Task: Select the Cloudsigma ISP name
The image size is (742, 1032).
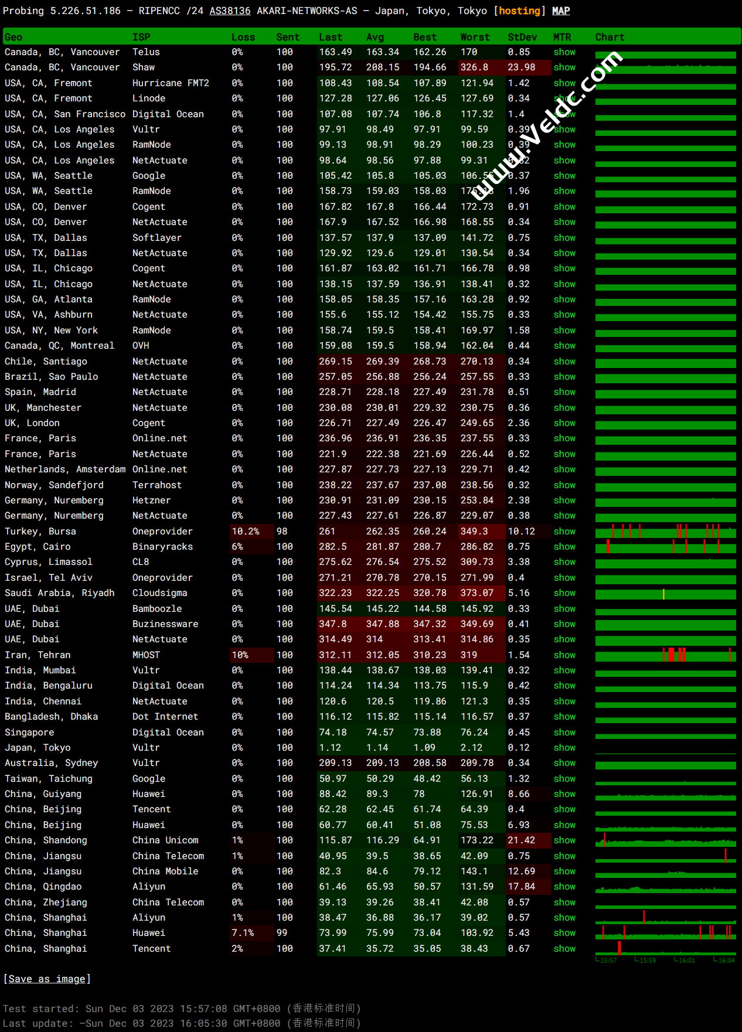Action: click(x=160, y=593)
